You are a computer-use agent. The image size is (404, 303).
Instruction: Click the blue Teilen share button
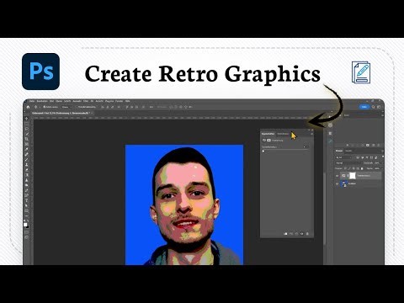point(364,107)
